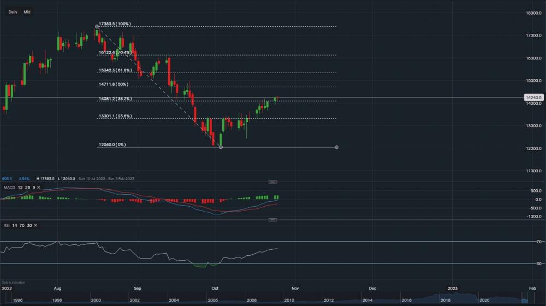Viewport: 546px width, 306px height.
Task: Select the 61.8% Fibonacci level label
Action: (115, 70)
